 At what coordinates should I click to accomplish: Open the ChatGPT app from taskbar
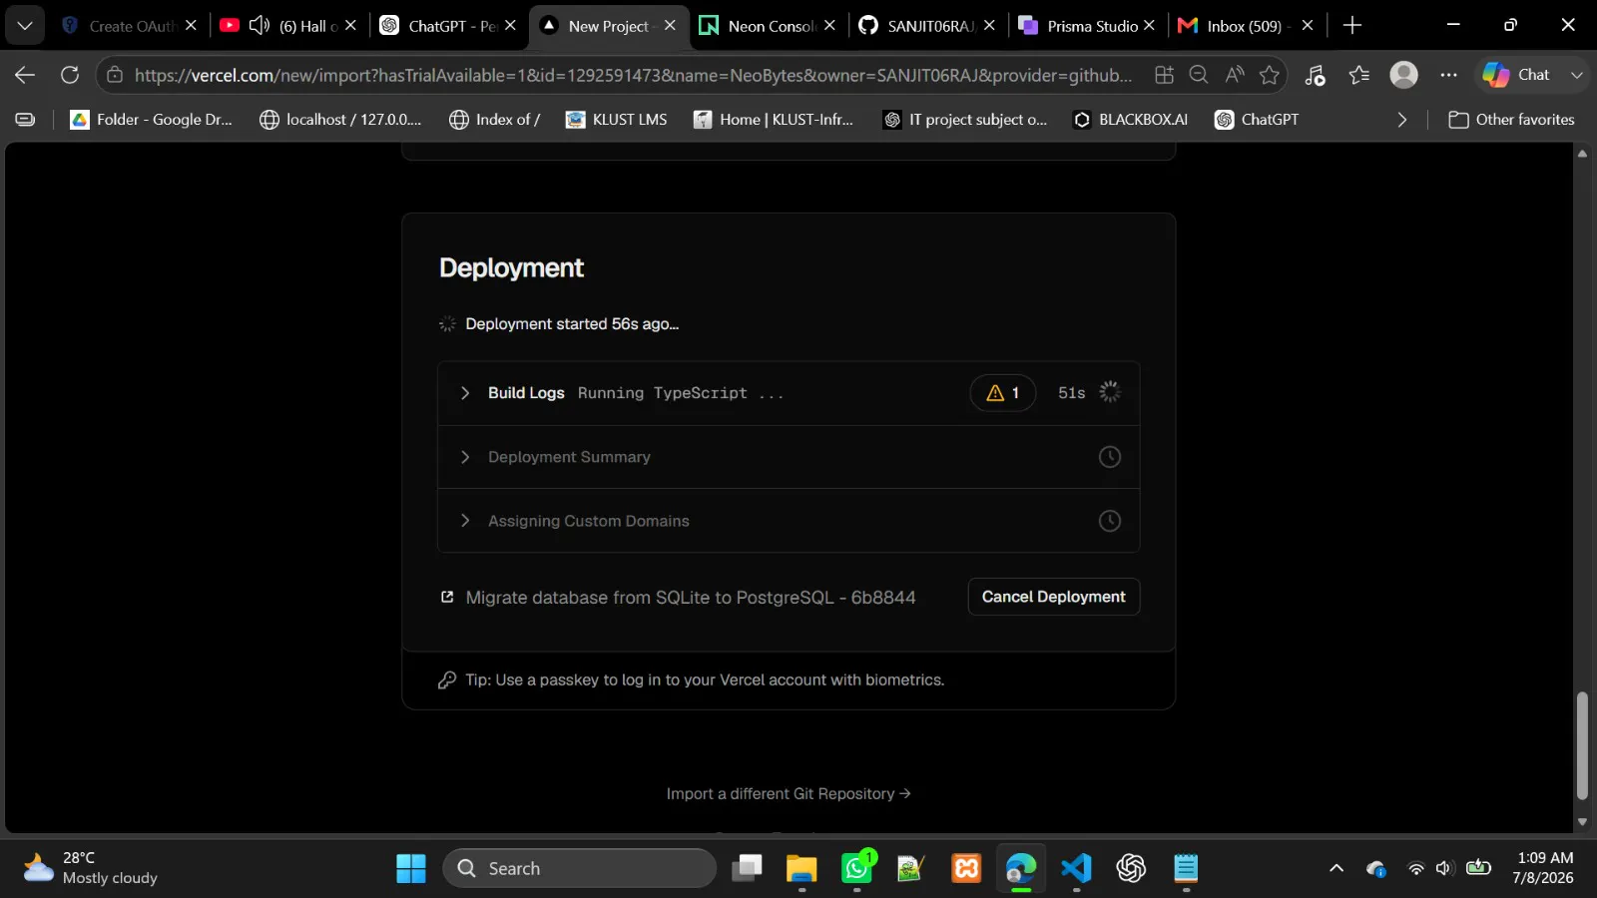pos(1131,868)
